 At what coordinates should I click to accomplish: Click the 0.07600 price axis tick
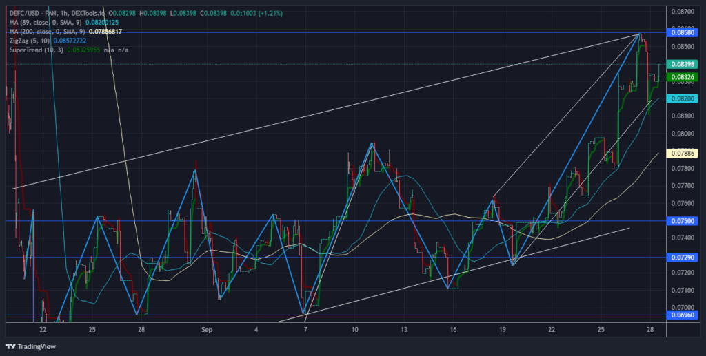tap(682, 203)
